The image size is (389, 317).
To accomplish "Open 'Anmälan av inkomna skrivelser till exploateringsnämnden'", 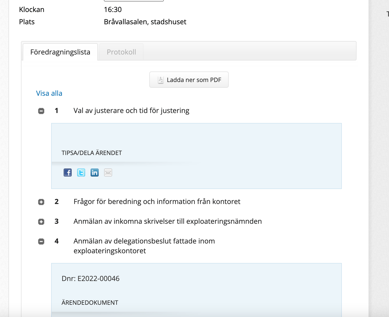I will pos(168,221).
